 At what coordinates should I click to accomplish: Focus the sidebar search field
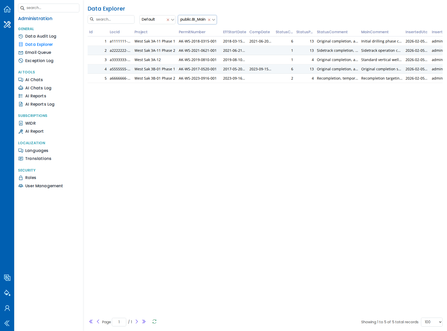[49, 8]
